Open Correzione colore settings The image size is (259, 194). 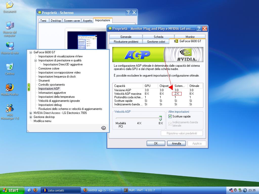coord(49,68)
